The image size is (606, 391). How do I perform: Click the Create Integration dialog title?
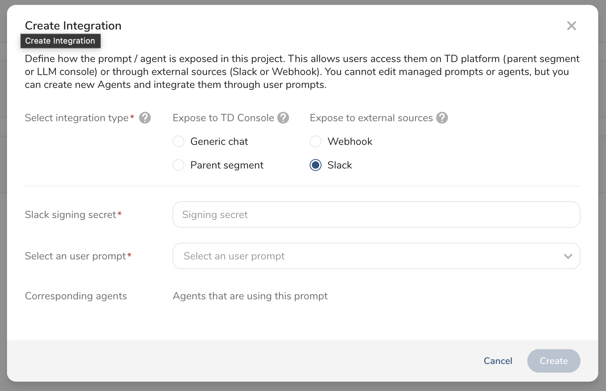pos(73,25)
